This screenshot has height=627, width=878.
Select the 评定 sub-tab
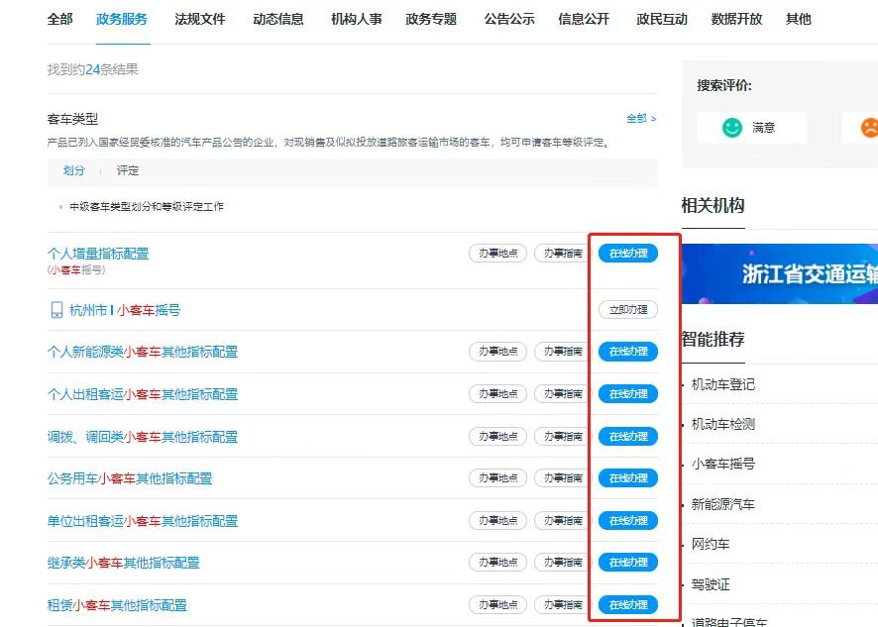click(128, 170)
